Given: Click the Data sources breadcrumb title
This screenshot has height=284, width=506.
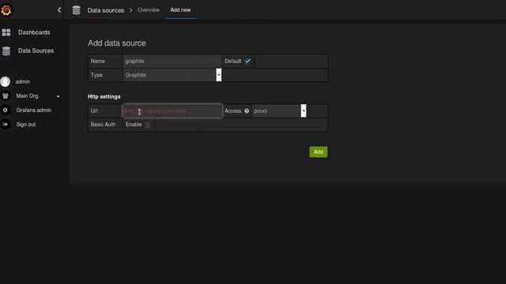Looking at the screenshot, I should click(x=105, y=10).
